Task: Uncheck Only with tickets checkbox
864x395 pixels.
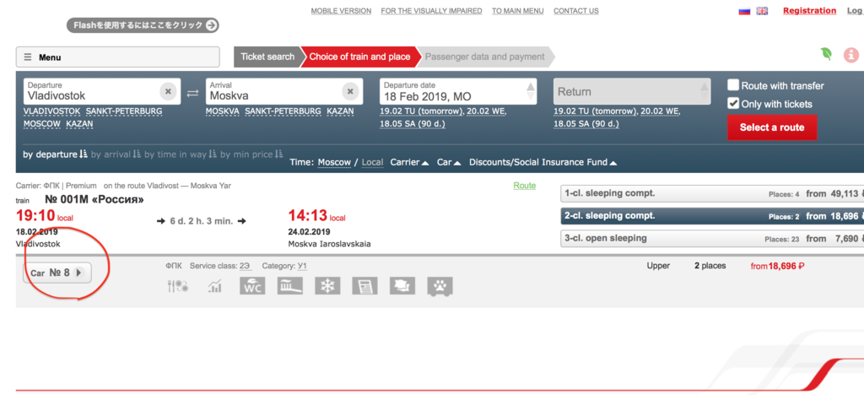Action: tap(733, 103)
